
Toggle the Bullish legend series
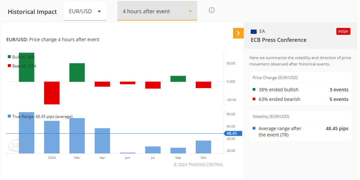tap(21, 57)
